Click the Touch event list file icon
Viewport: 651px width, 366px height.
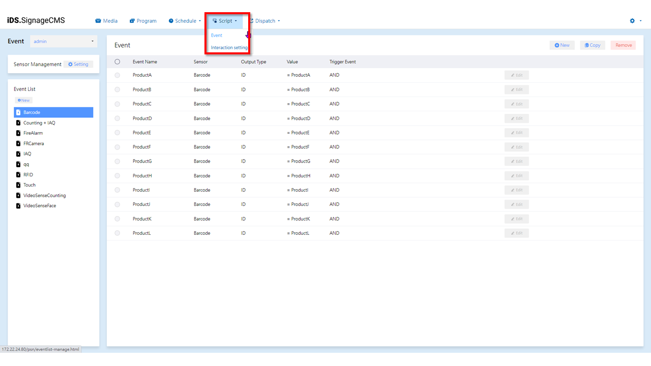[x=18, y=185]
